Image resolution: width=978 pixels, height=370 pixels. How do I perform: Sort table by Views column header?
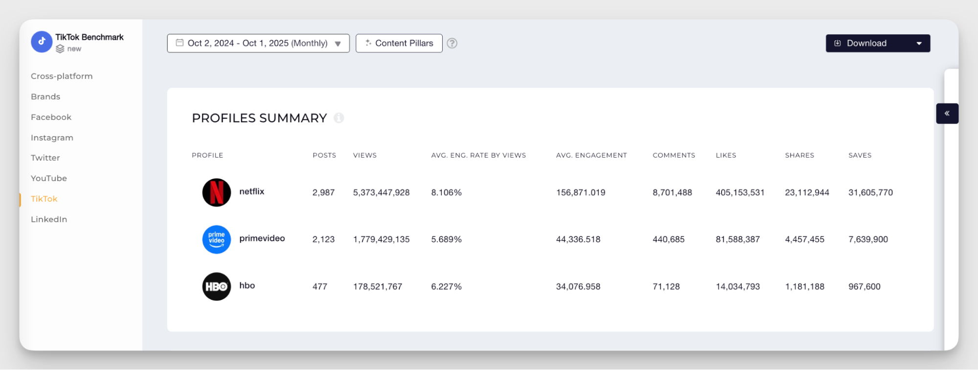point(364,155)
